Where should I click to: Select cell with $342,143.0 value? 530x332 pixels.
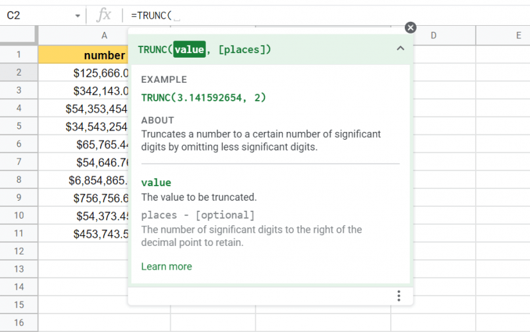[x=83, y=91]
